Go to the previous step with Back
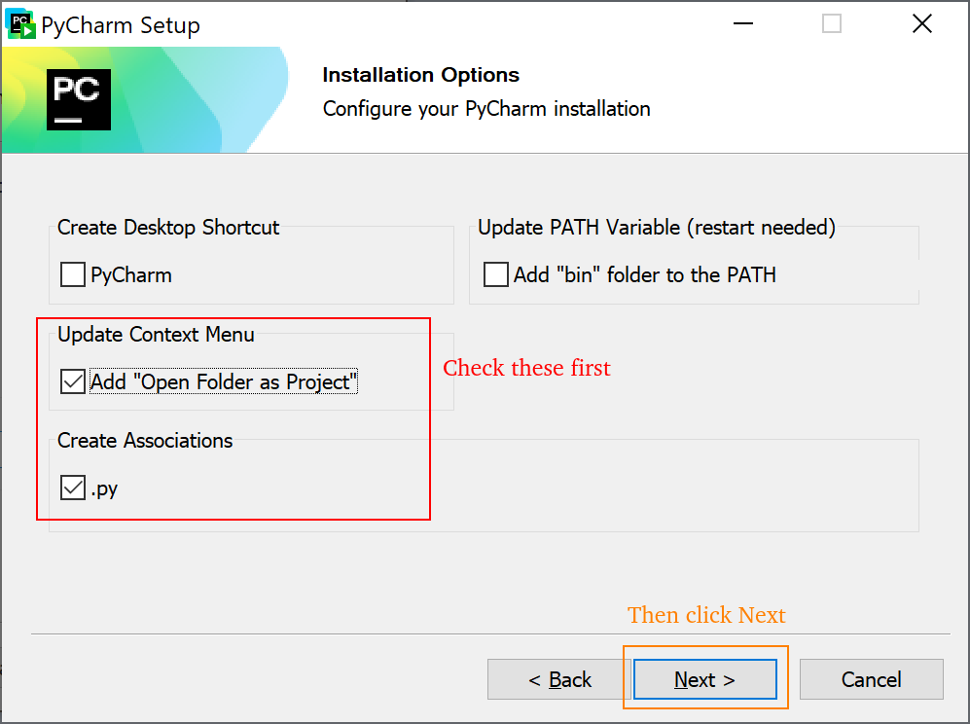This screenshot has width=970, height=724. (559, 679)
